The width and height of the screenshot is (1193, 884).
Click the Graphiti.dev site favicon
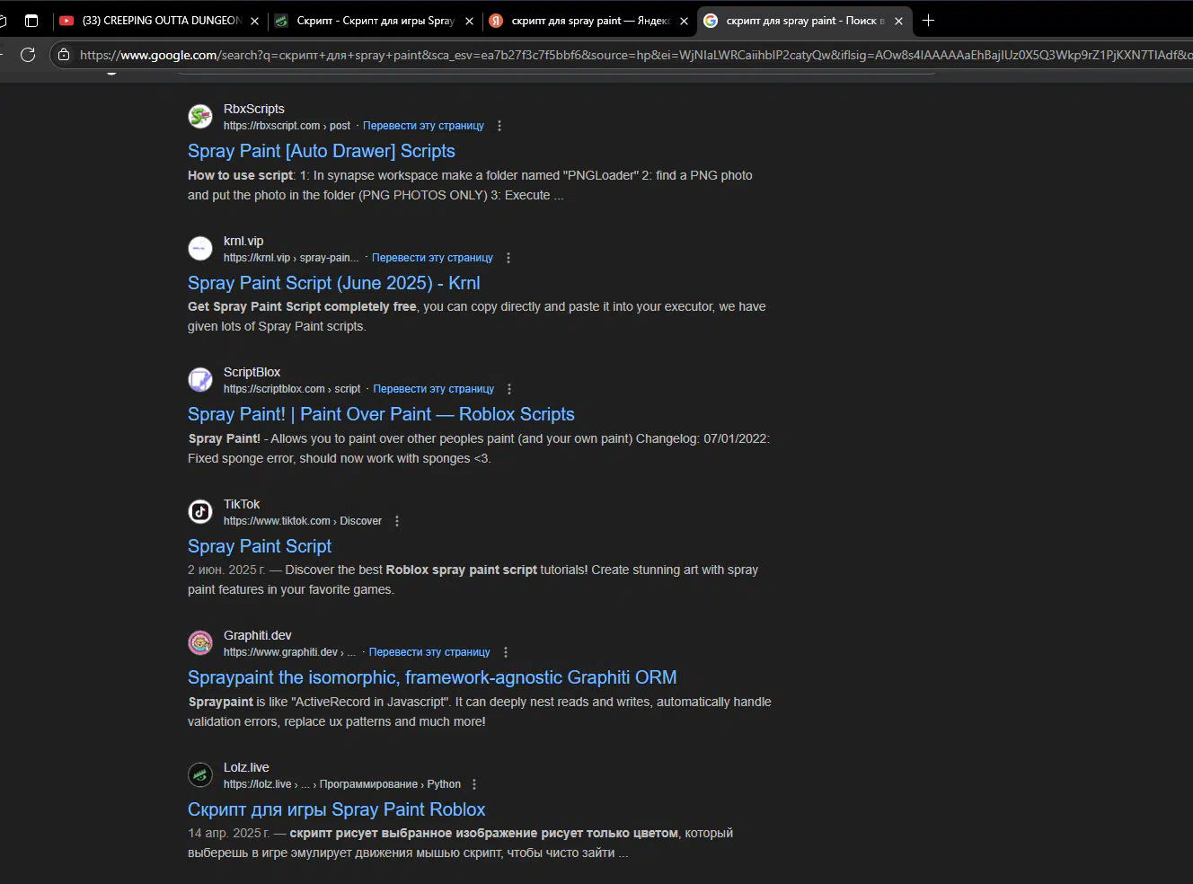tap(200, 643)
